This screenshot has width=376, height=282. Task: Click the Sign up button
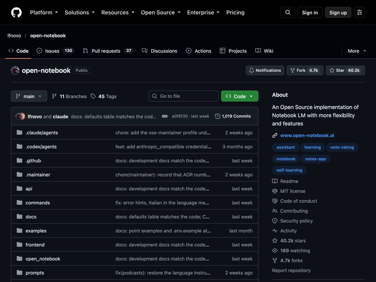338,13
